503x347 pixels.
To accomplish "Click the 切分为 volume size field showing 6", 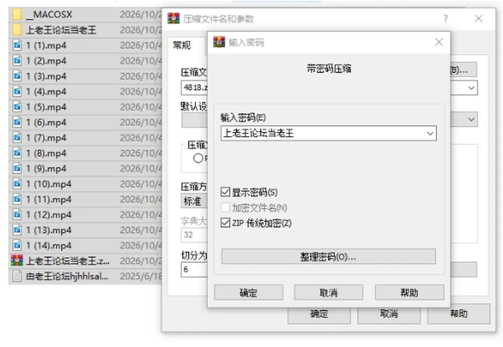I will point(194,270).
